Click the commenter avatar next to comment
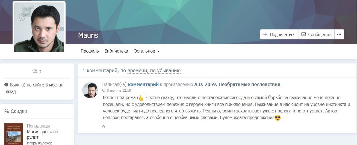The width and height of the screenshot is (357, 145). click(90, 90)
